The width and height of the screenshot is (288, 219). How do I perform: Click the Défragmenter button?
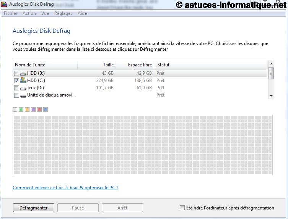[x=34, y=208]
